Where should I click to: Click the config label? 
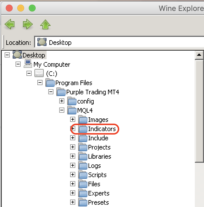tap(86, 101)
